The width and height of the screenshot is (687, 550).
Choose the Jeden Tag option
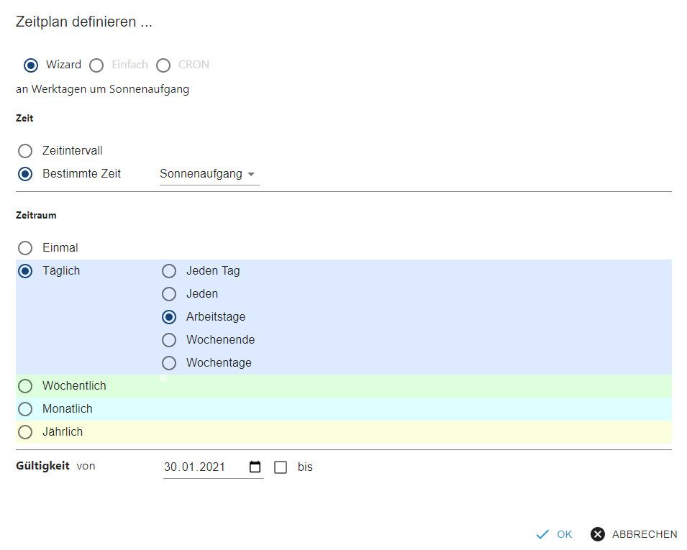pos(168,271)
